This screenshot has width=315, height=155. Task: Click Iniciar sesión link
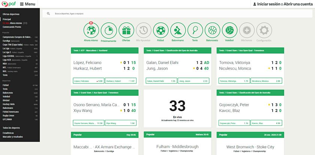[x=268, y=4]
